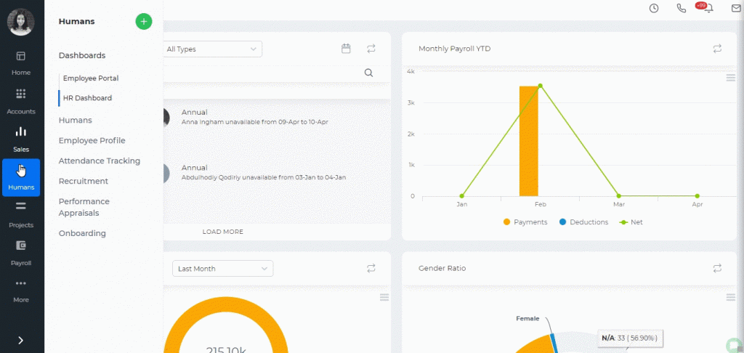Refresh the Last Month donut panel
This screenshot has height=353, width=744.
coord(371,268)
